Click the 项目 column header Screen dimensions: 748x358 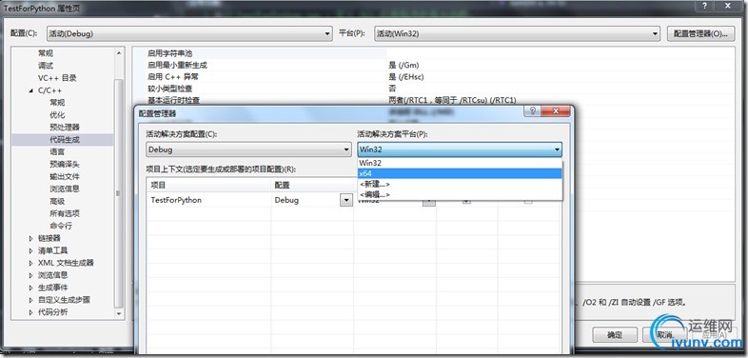[208, 186]
